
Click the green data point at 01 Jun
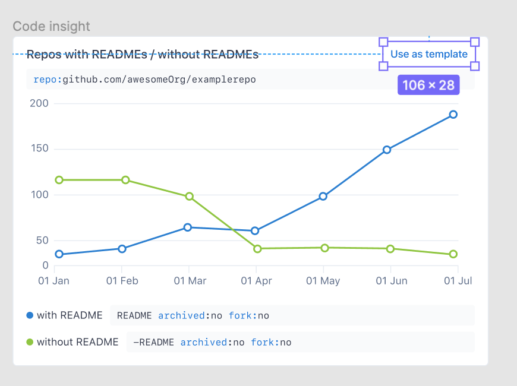tap(390, 249)
